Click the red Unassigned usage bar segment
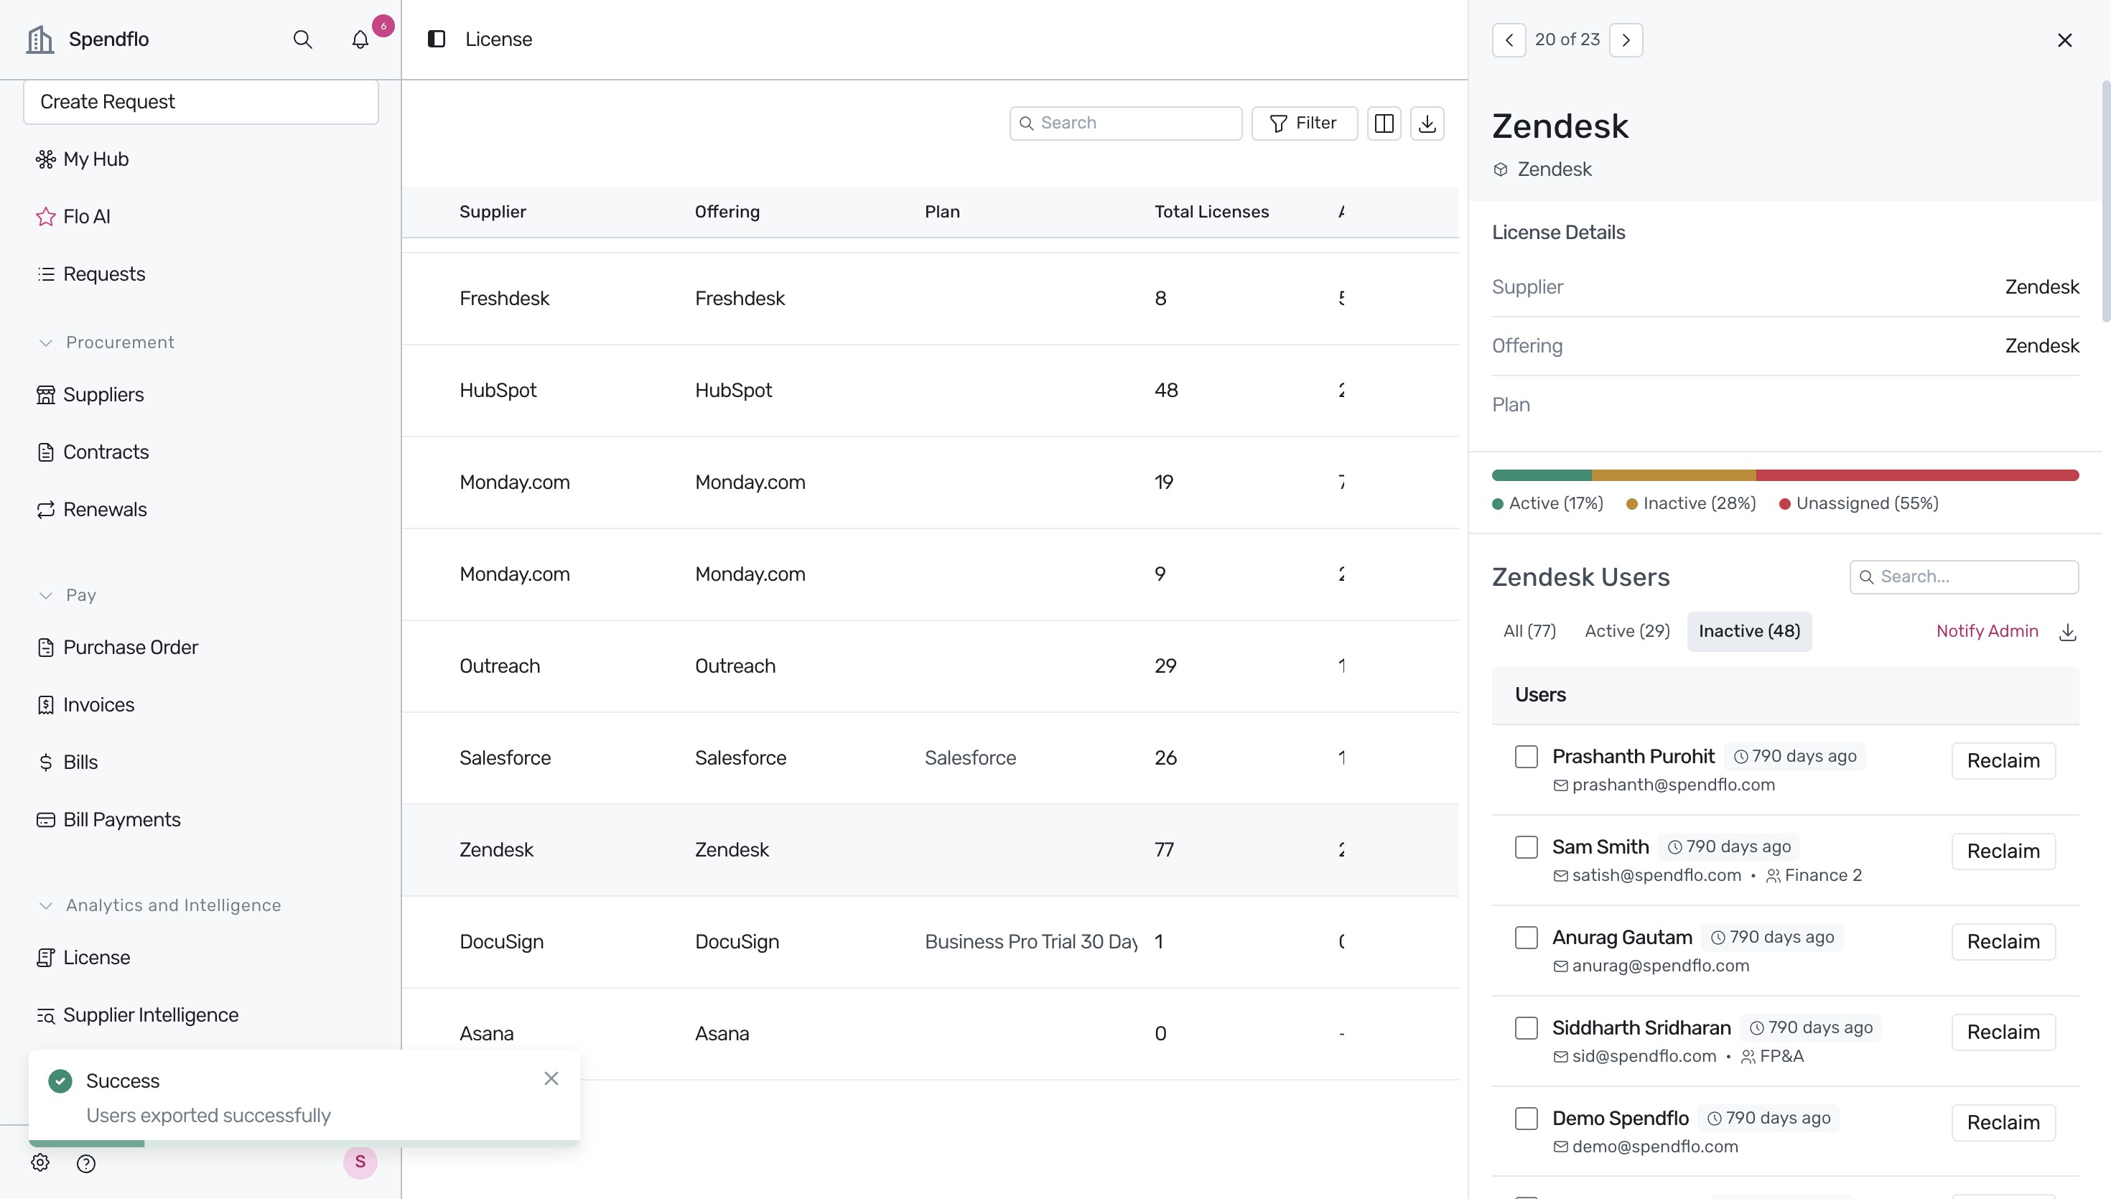This screenshot has width=2111, height=1199. click(1916, 475)
